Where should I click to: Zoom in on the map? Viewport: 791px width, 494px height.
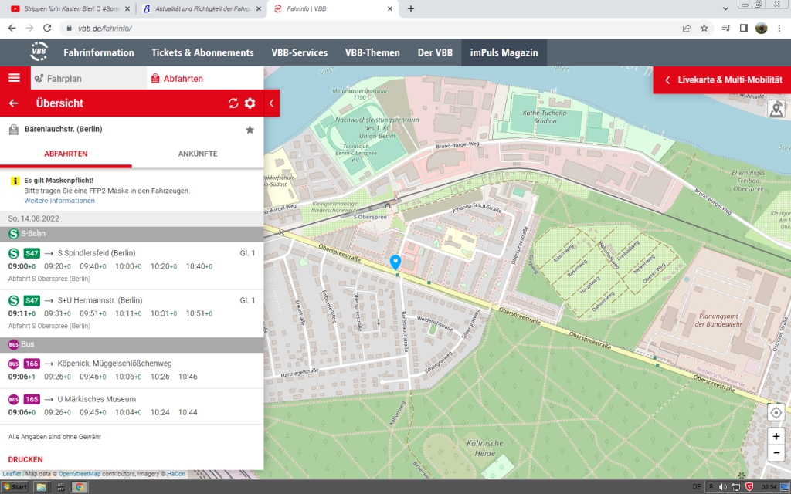point(776,437)
